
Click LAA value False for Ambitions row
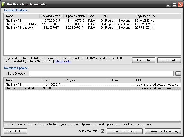tap(91, 28)
